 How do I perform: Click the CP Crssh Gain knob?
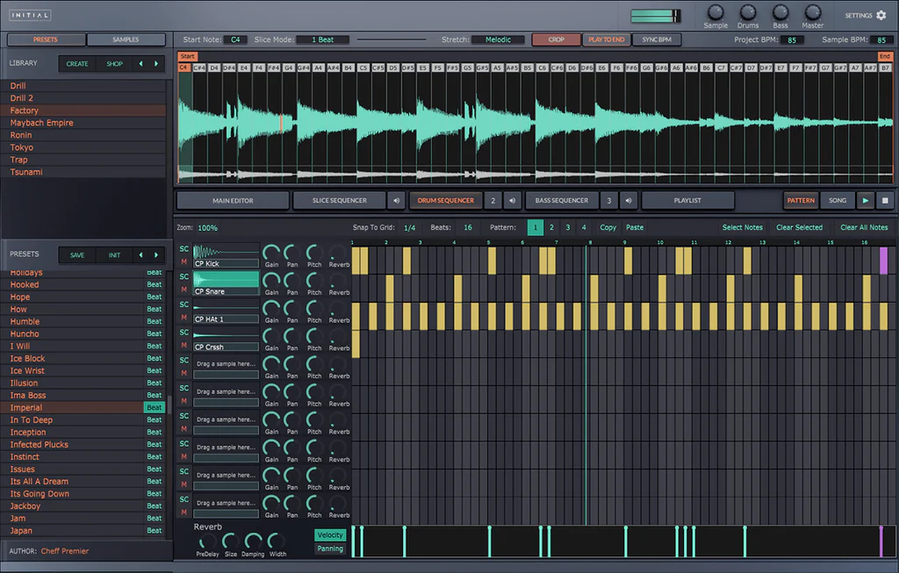tap(271, 336)
